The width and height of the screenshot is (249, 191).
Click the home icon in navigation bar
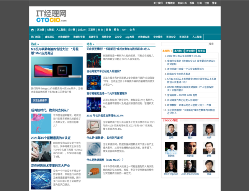click(33, 30)
